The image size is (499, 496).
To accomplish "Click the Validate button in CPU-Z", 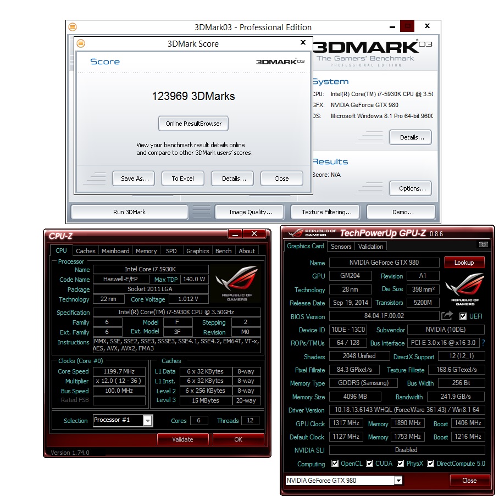I will click(x=182, y=439).
